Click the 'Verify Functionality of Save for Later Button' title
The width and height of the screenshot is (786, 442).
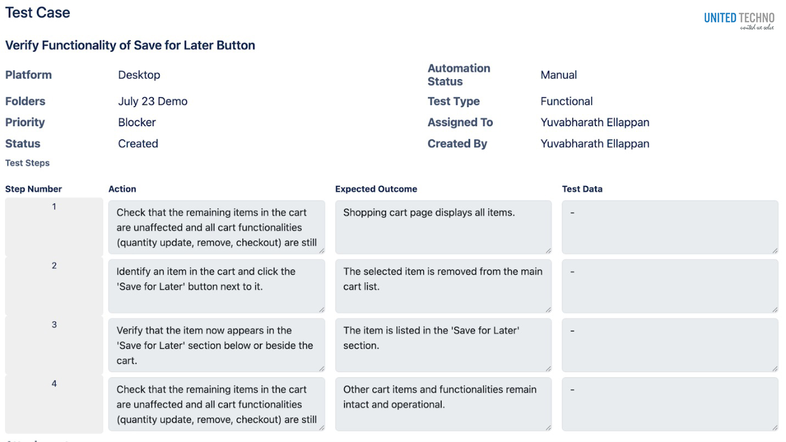[x=130, y=46]
